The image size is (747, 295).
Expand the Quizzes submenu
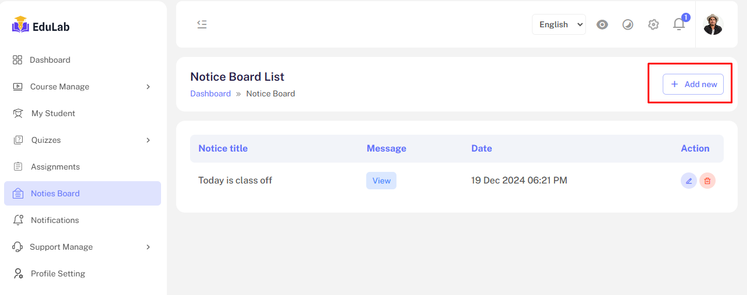click(148, 140)
